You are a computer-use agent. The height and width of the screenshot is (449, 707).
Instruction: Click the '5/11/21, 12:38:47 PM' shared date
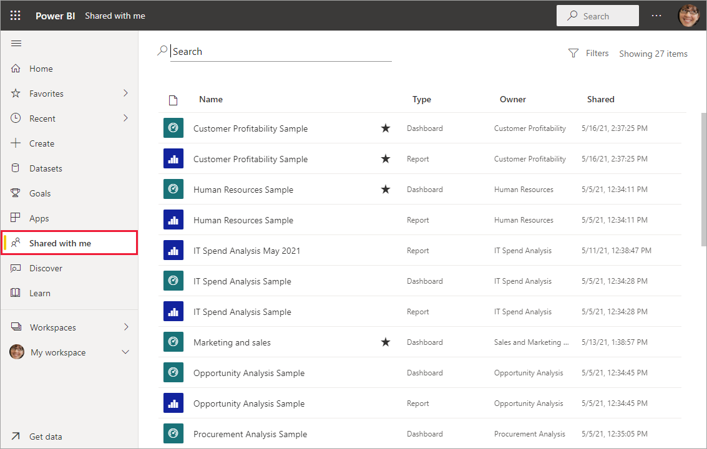click(x=617, y=250)
